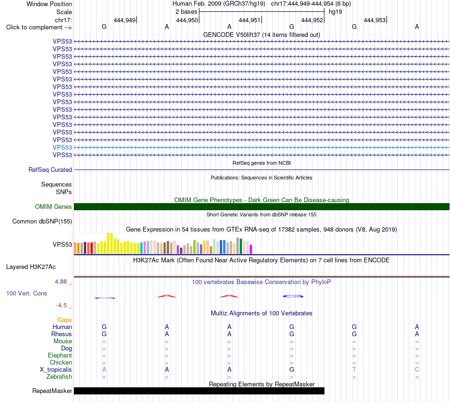Click 'Click to complement -->' to complement bases
450x402 pixels.
click(x=39, y=27)
